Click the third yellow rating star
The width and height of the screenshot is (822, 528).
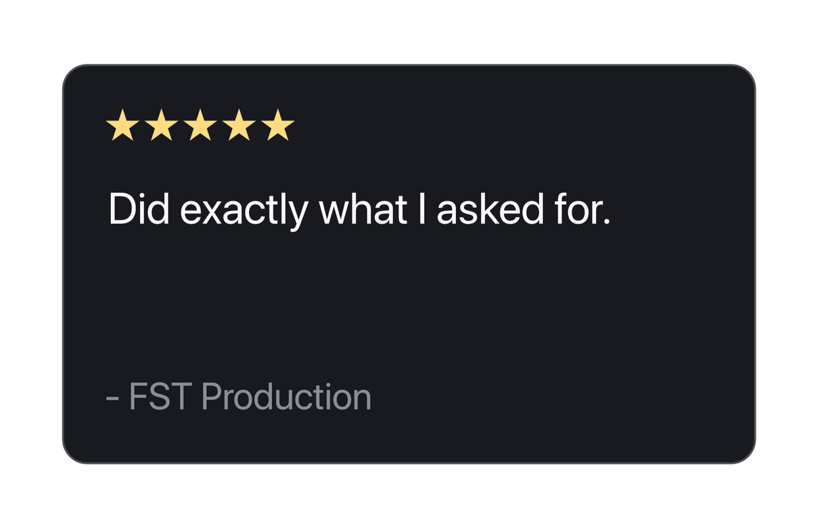pyautogui.click(x=200, y=127)
